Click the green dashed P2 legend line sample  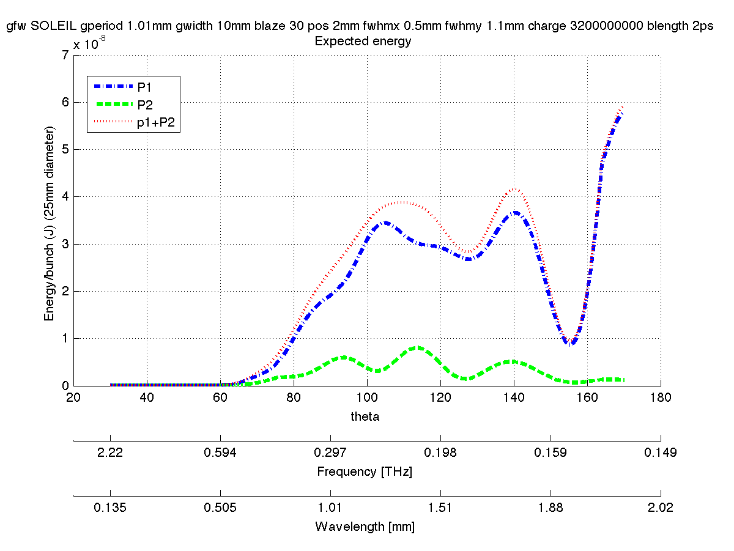click(113, 105)
